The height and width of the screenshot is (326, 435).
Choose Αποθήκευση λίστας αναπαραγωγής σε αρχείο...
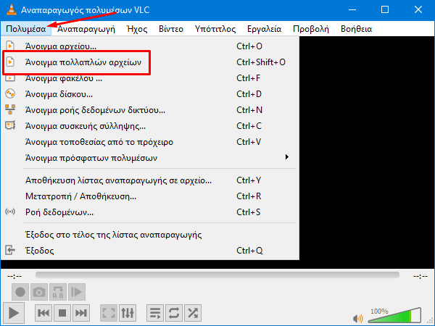150,180
